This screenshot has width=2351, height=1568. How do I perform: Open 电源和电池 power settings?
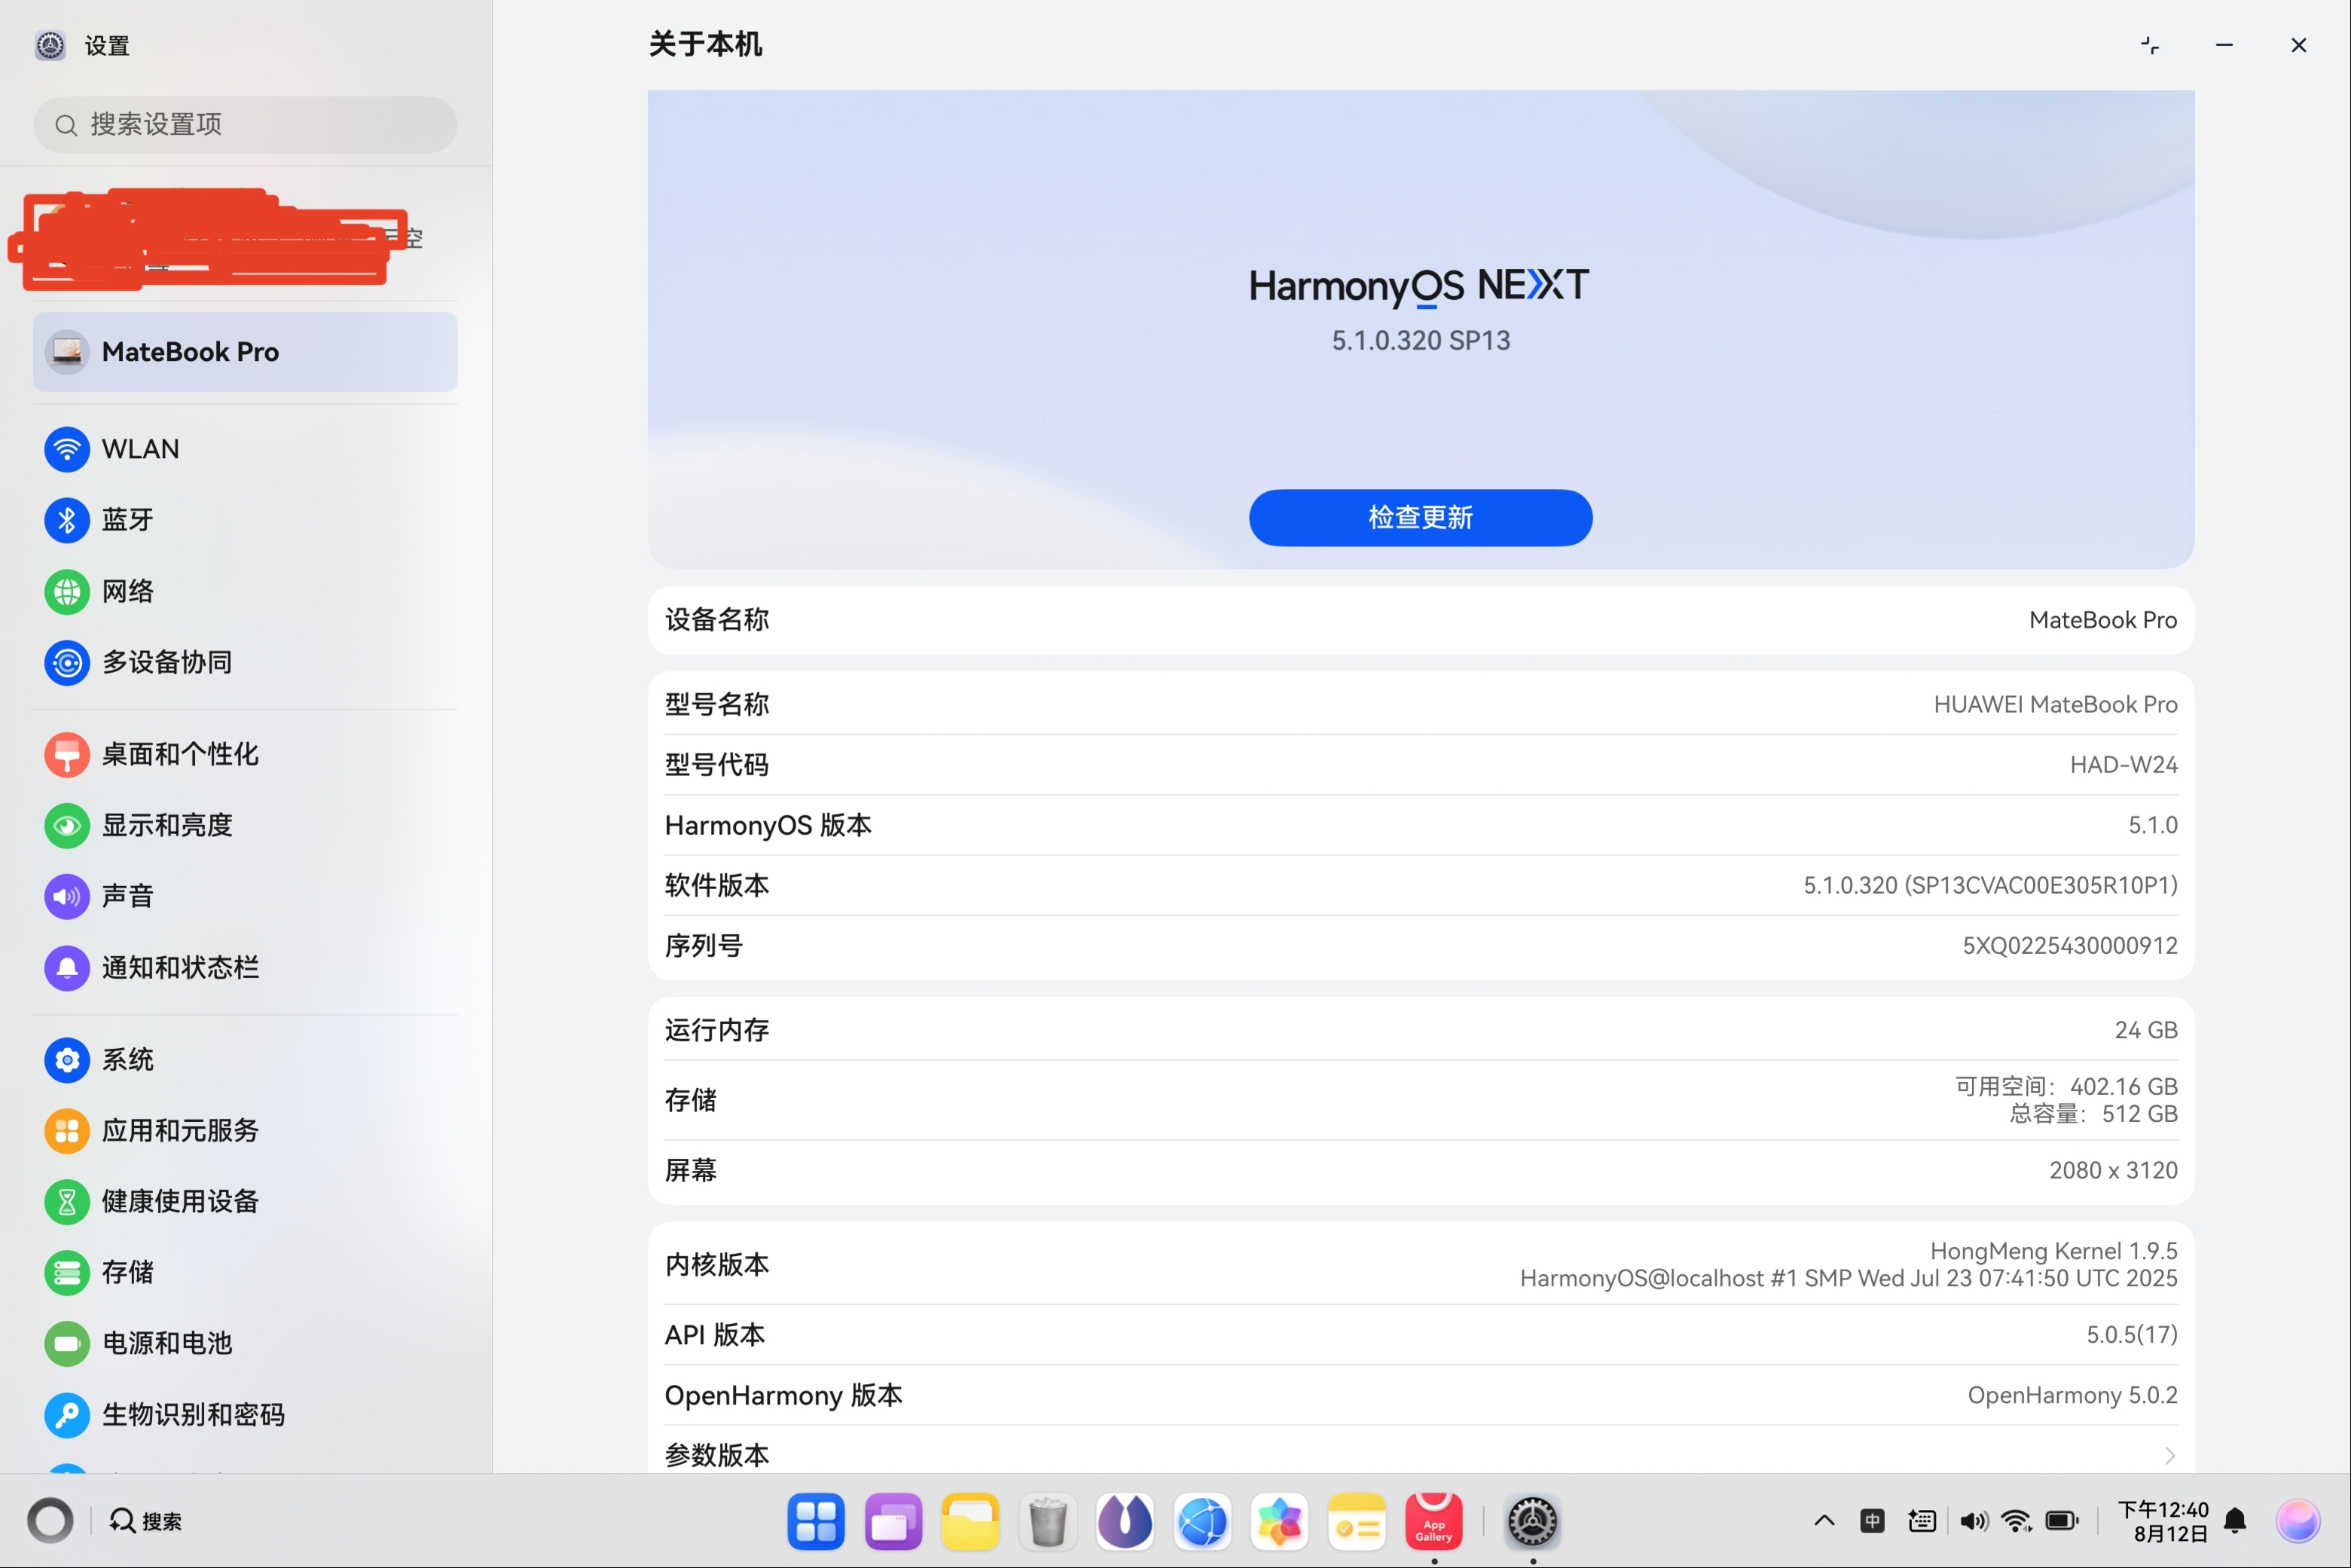245,1343
